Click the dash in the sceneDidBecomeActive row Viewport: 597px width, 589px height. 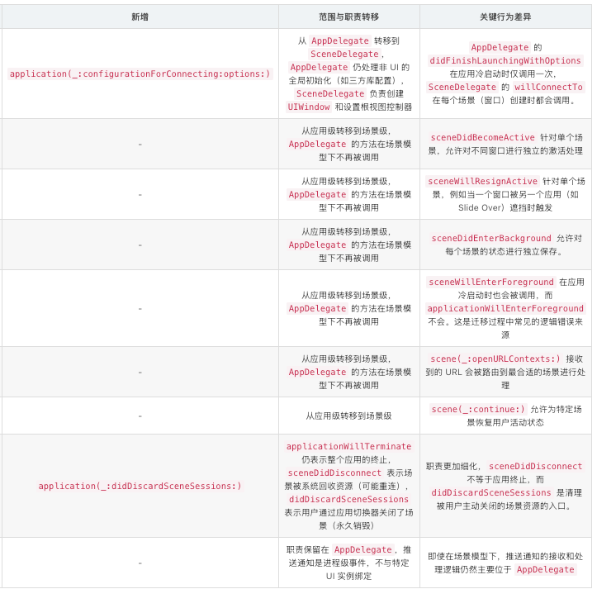point(140,145)
